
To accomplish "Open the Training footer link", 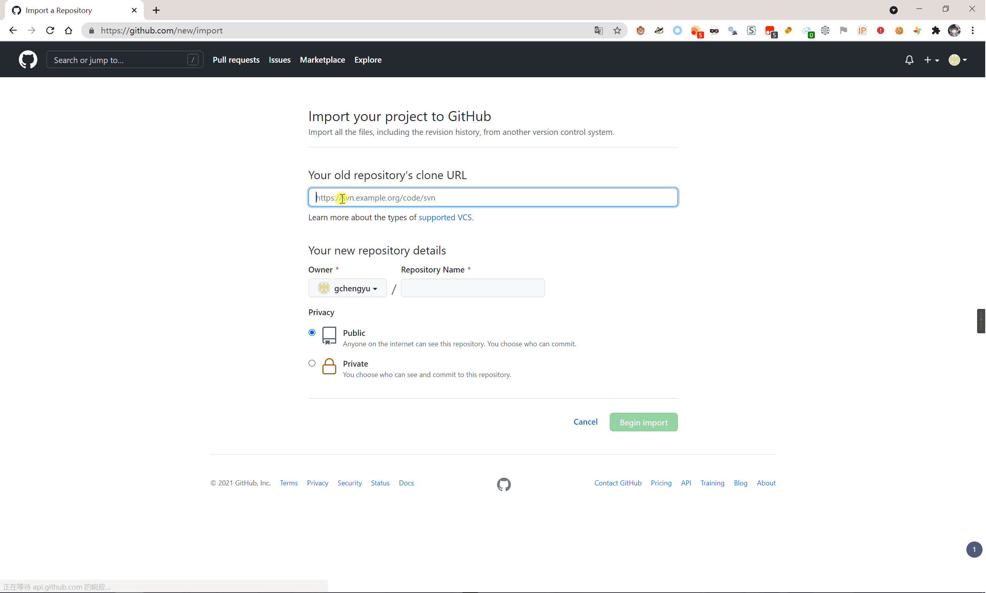I will 712,483.
